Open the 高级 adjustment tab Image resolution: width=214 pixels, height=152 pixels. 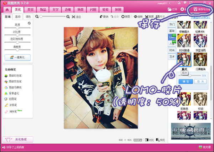[18, 17]
